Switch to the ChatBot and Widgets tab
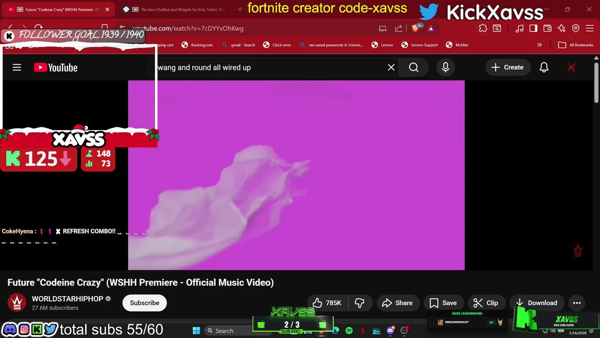 tap(173, 9)
